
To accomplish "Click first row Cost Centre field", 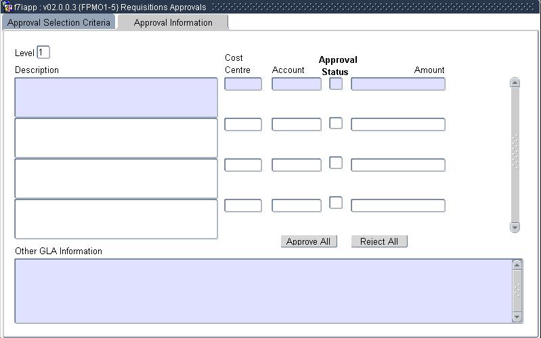I will 243,84.
